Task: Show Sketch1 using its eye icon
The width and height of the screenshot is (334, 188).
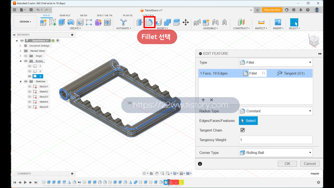Action: pyautogui.click(x=29, y=86)
